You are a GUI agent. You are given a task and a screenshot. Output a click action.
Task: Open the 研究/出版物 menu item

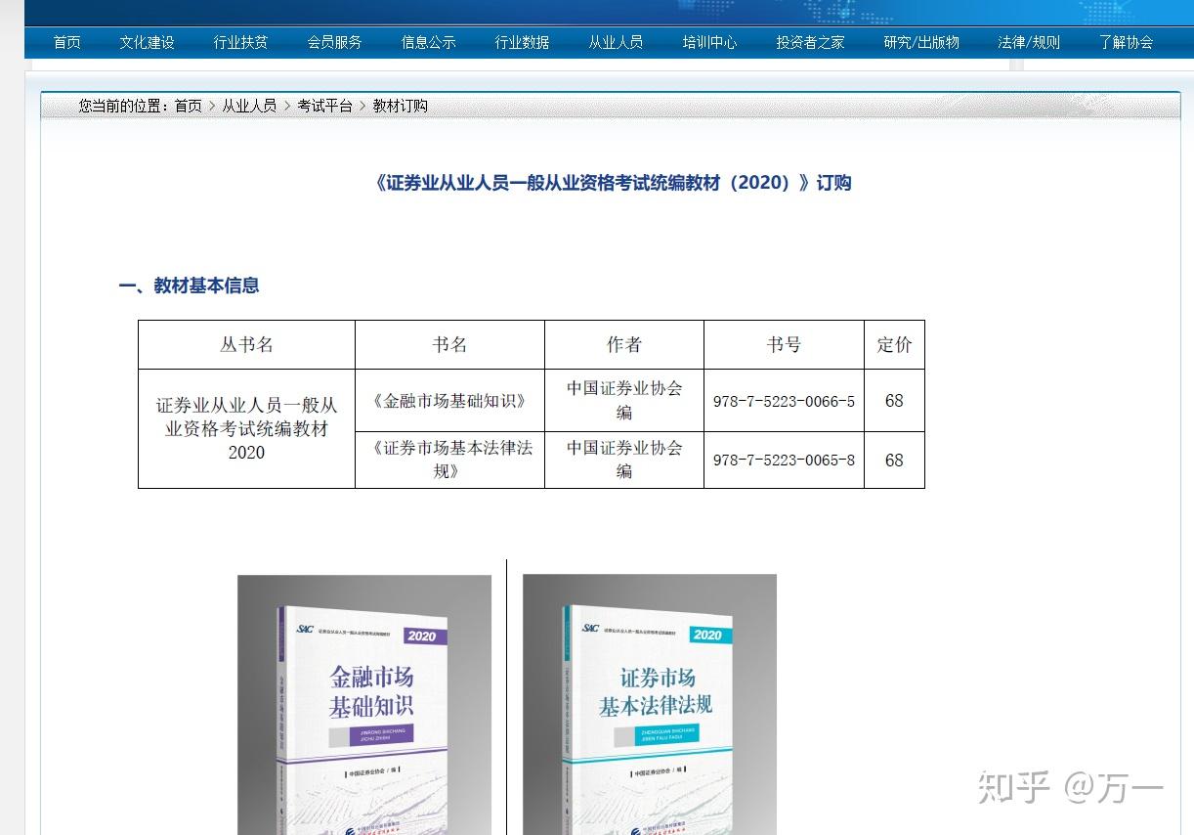(x=921, y=42)
